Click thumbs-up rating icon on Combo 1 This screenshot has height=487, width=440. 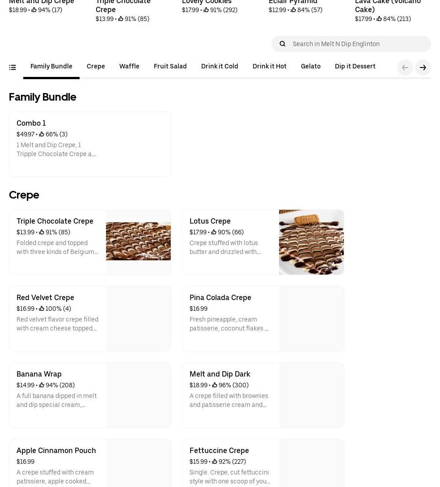pos(42,134)
